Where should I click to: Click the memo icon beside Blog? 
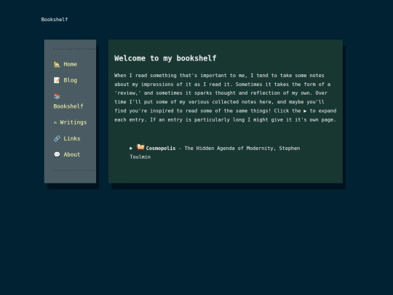(x=57, y=80)
